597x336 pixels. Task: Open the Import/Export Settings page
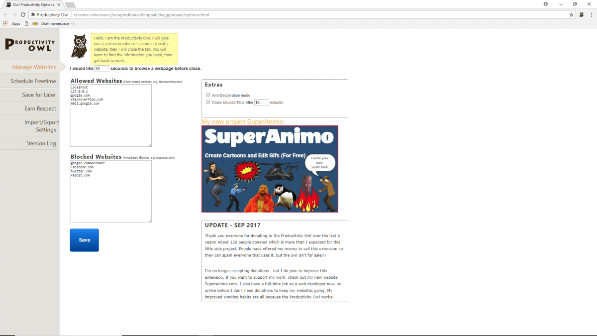(41, 125)
